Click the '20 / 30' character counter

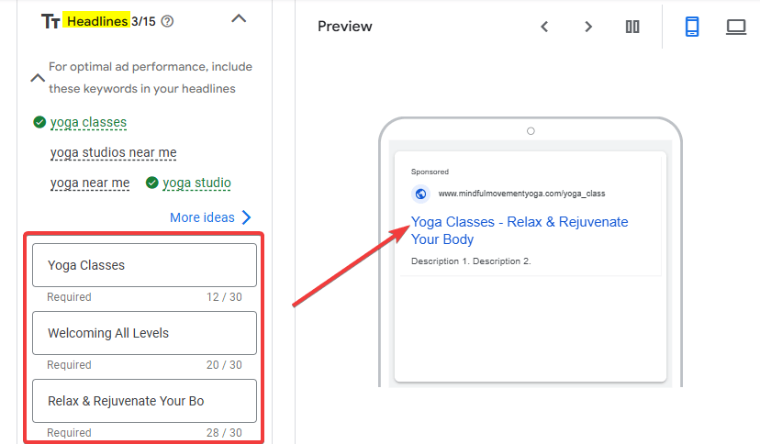tap(224, 364)
